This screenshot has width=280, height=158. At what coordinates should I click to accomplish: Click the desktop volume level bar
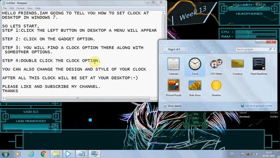tap(249, 9)
